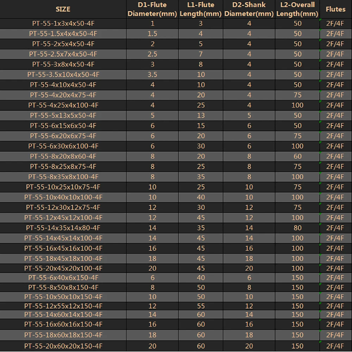Viewport: 352px width, 352px height.
Task: Select the PT-55-8x20x8x60-4F cell
Action: click(x=63, y=156)
